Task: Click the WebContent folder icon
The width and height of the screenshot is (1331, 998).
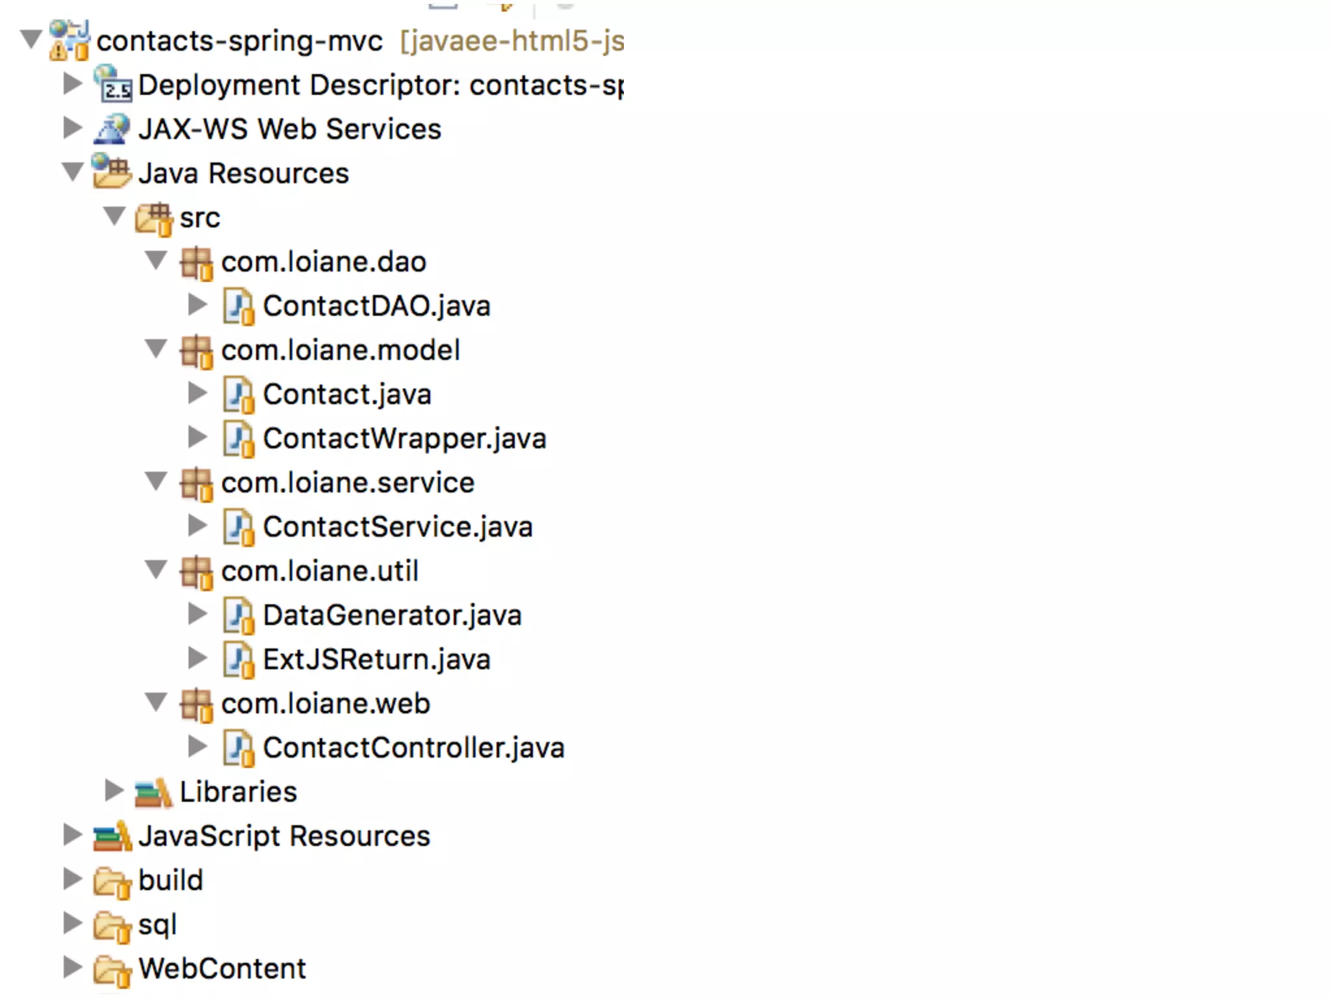Action: point(112,970)
